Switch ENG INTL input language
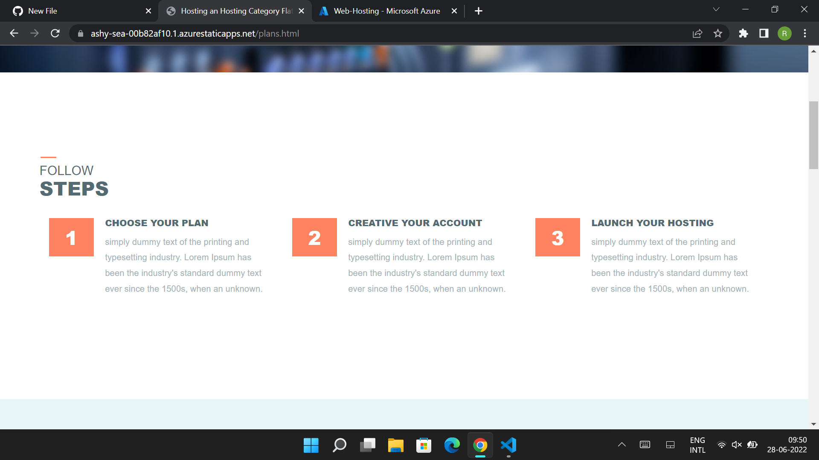 (x=697, y=445)
